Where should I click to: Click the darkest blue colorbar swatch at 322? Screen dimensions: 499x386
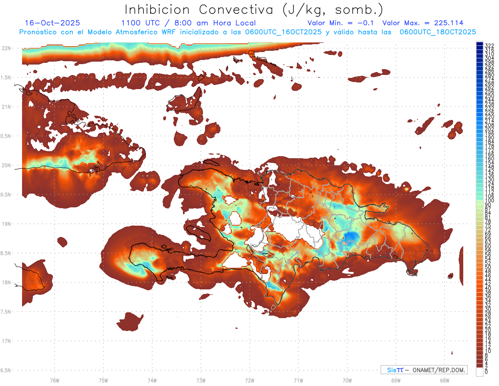pos(480,44)
